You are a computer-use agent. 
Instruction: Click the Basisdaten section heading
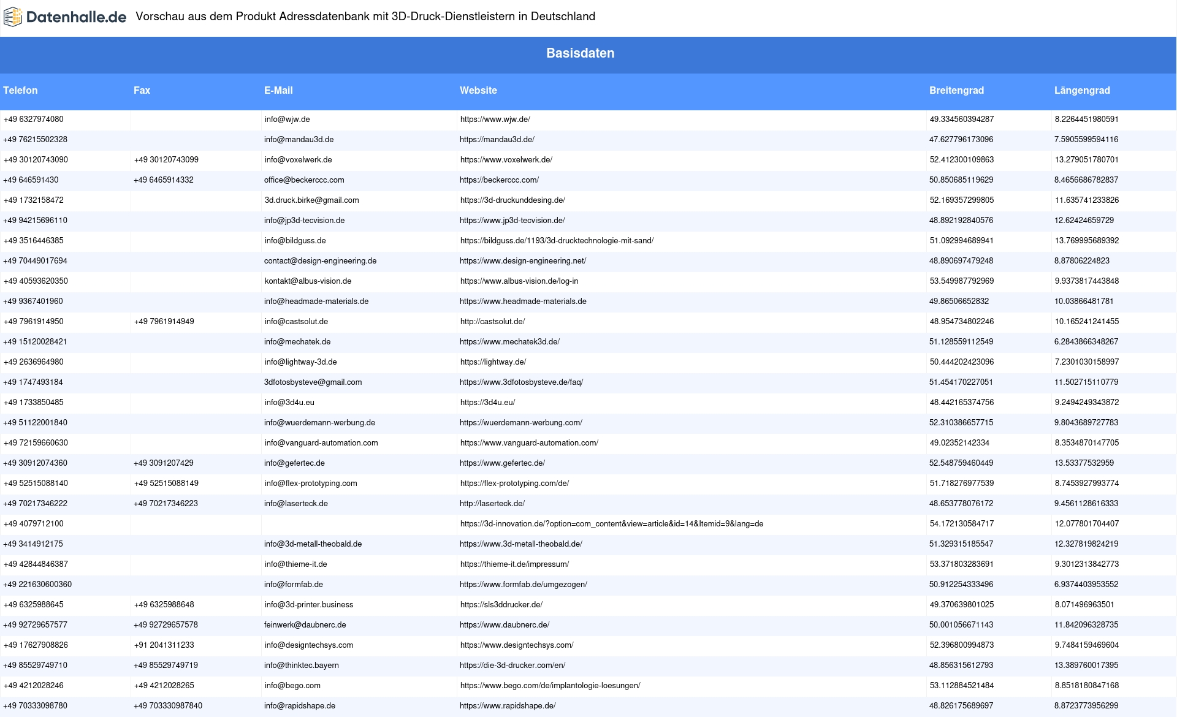click(580, 53)
